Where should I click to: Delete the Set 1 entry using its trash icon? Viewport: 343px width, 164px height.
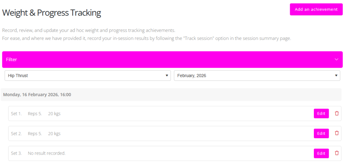pyautogui.click(x=337, y=113)
